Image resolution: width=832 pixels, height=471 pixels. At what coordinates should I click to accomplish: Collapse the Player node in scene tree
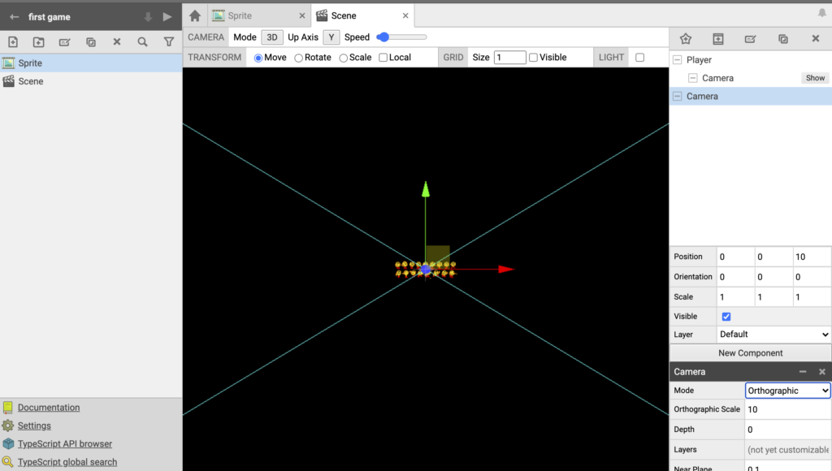click(x=678, y=60)
